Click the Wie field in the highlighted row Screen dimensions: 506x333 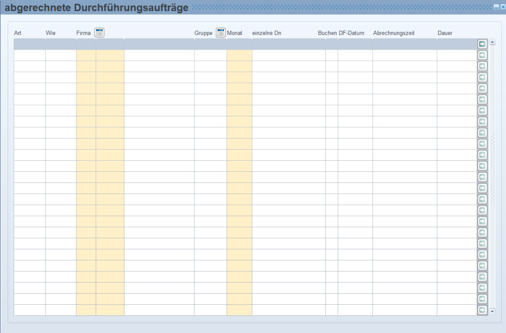pyautogui.click(x=61, y=44)
